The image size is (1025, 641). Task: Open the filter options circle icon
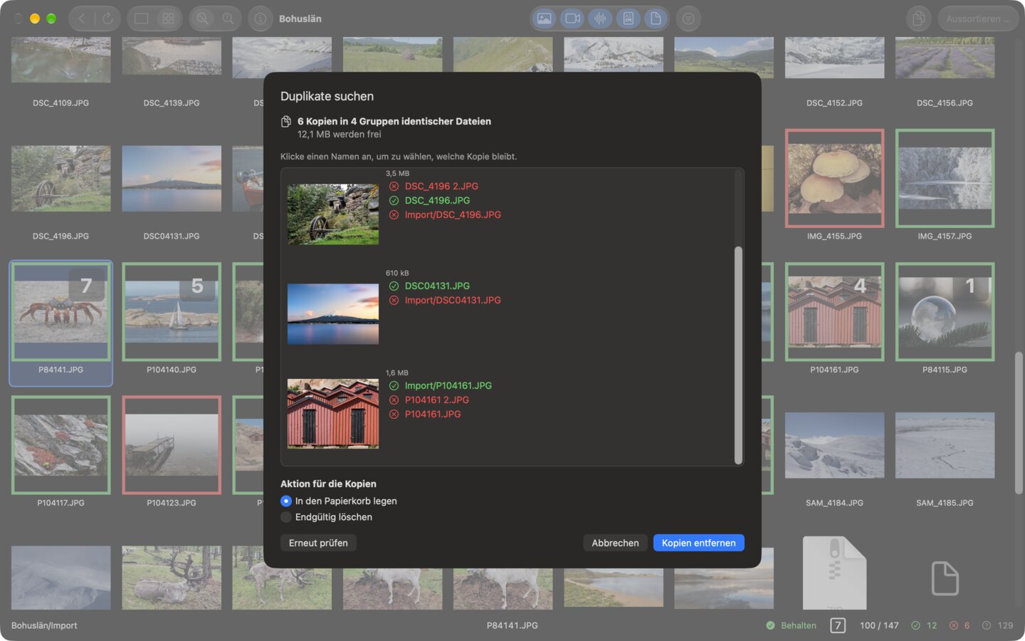[688, 19]
